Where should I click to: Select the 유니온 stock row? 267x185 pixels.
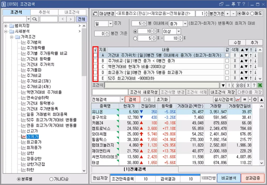[x=172, y=112]
